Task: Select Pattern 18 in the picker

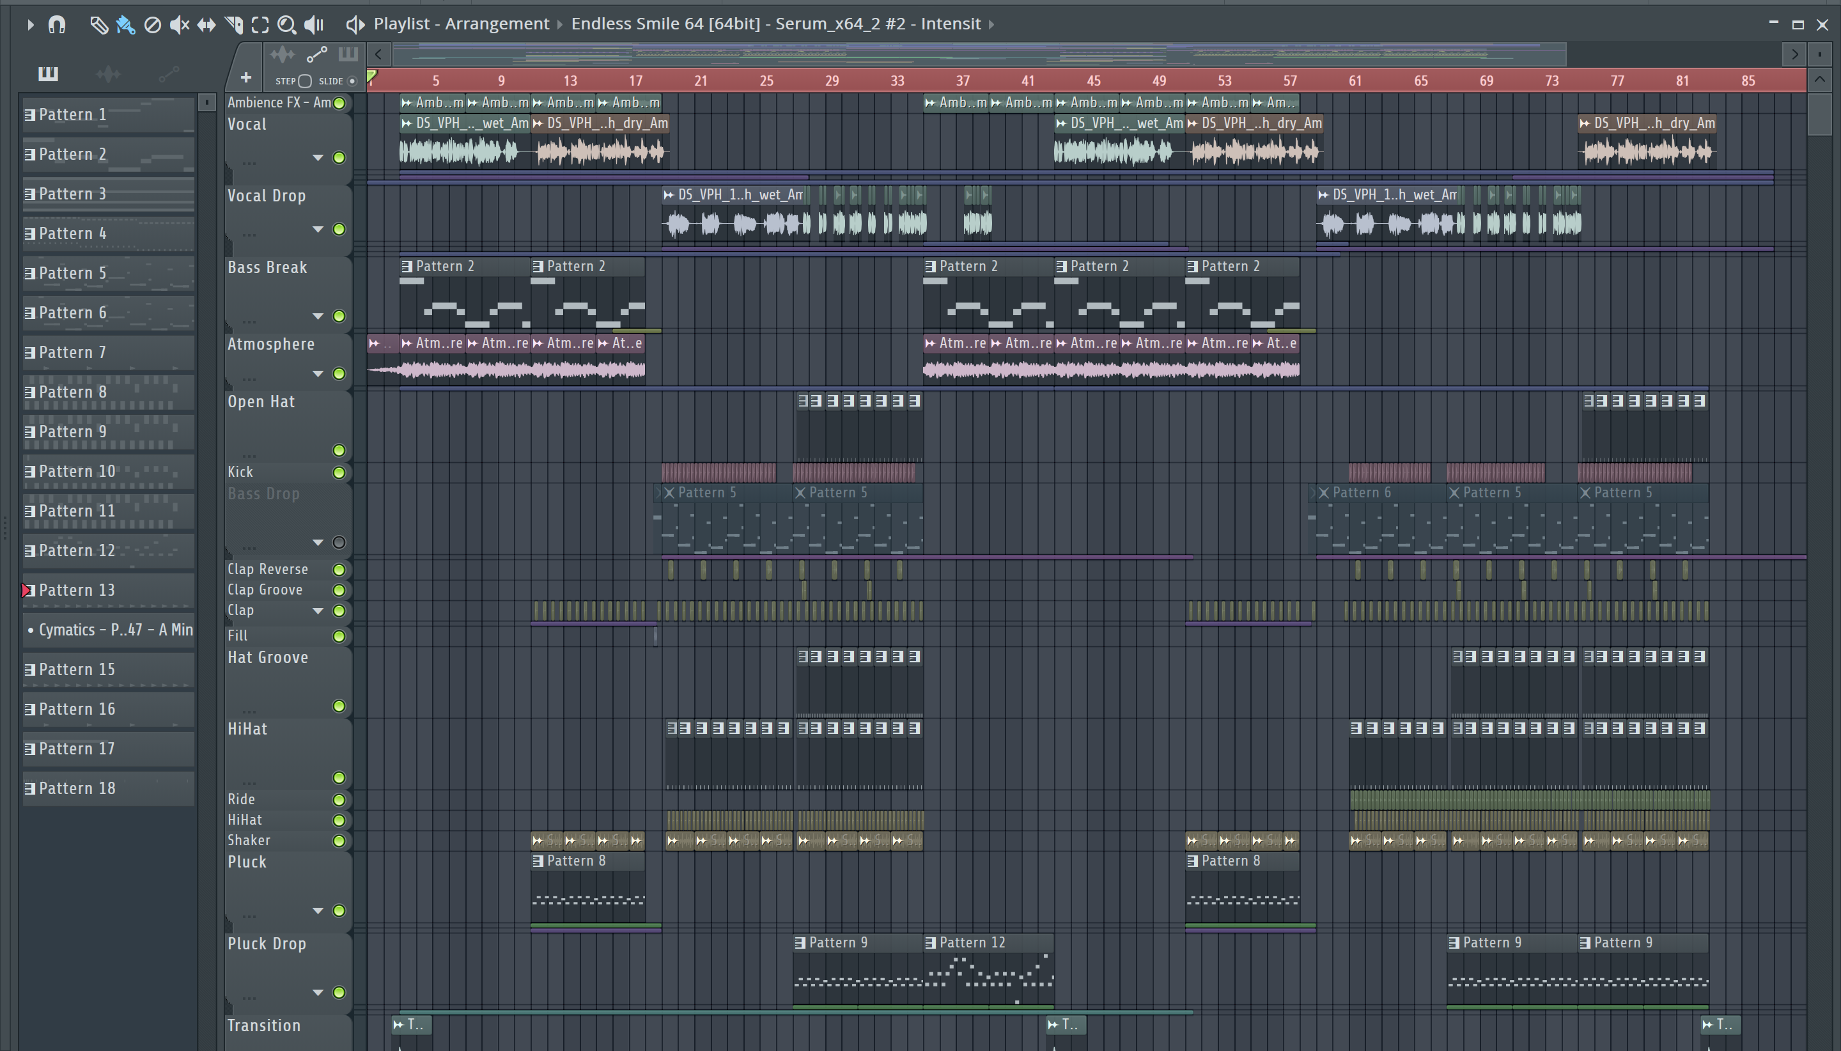Action: [108, 789]
